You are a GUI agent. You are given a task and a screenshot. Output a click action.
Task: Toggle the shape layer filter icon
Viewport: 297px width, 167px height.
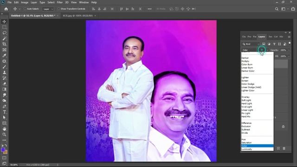[x=279, y=44]
